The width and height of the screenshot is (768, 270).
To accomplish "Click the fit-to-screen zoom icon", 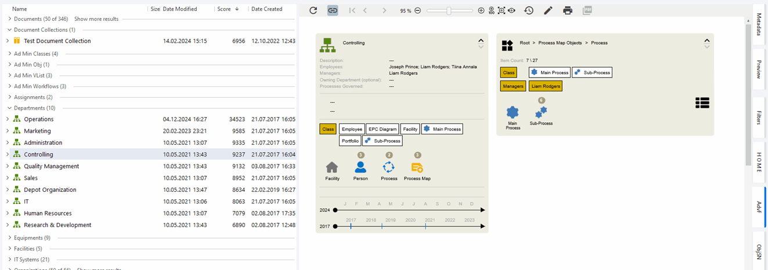I will (x=502, y=10).
